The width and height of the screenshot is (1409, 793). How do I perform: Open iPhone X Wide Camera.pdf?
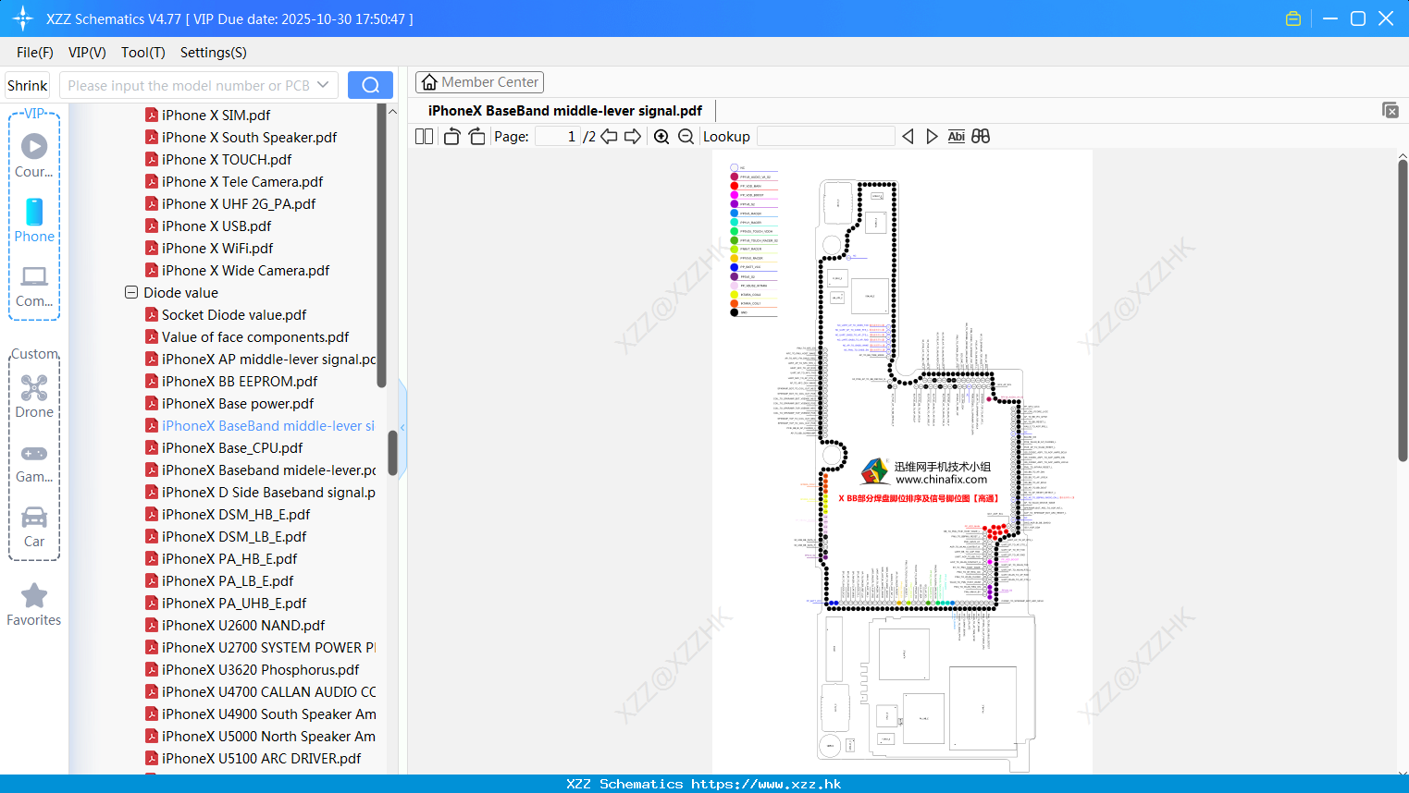coord(237,270)
